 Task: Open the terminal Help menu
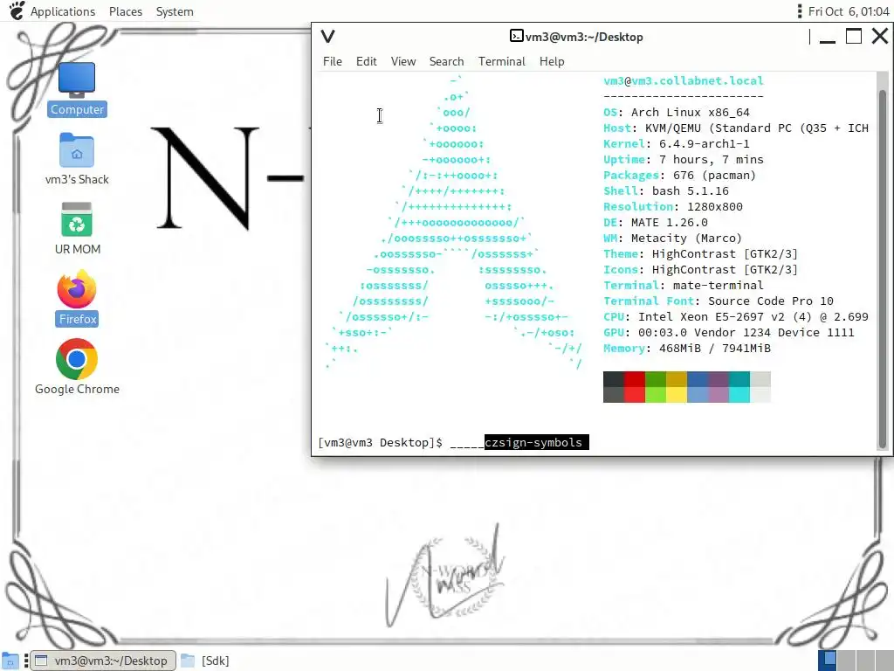(x=552, y=61)
